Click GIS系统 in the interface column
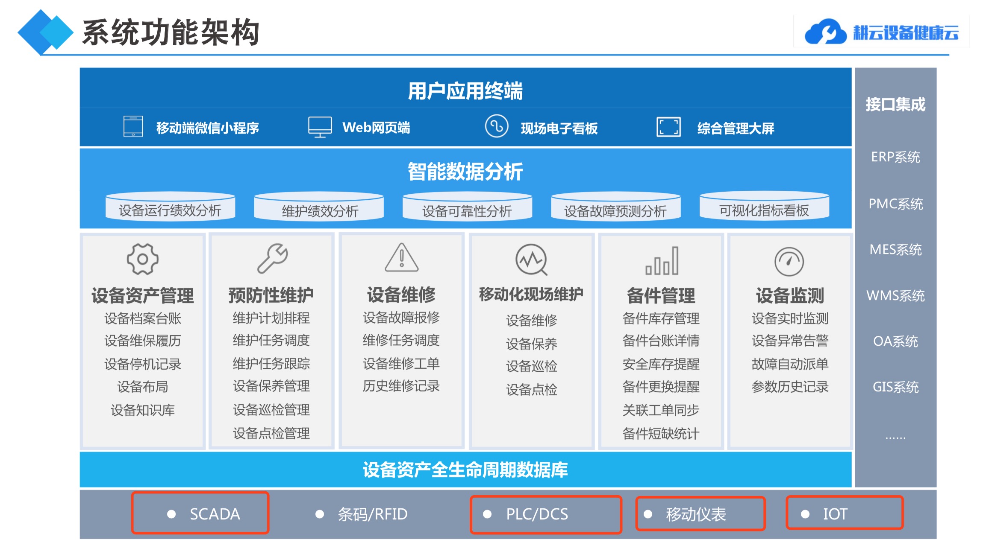This screenshot has height=560, width=983. (x=895, y=387)
